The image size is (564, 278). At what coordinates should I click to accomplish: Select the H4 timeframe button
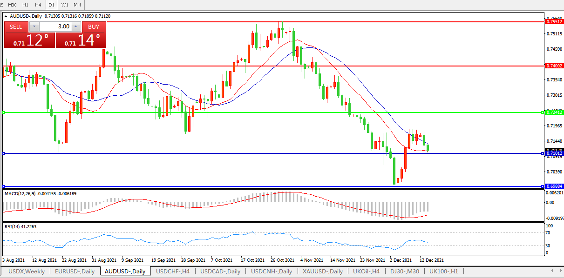pyautogui.click(x=38, y=5)
